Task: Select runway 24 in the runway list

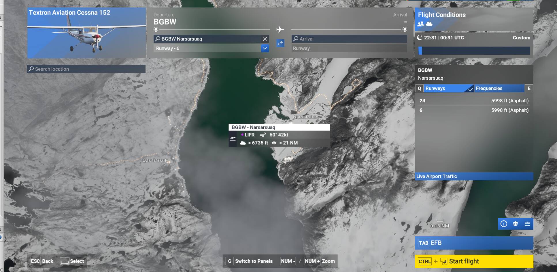Action: 474,101
